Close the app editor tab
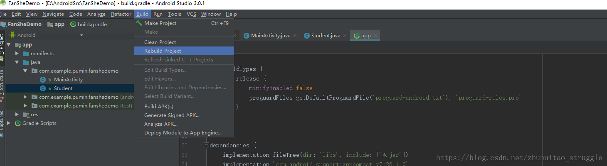607x166 pixels. (375, 36)
